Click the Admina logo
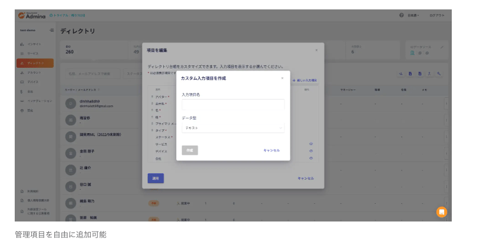This screenshot has width=503, height=248. click(32, 15)
